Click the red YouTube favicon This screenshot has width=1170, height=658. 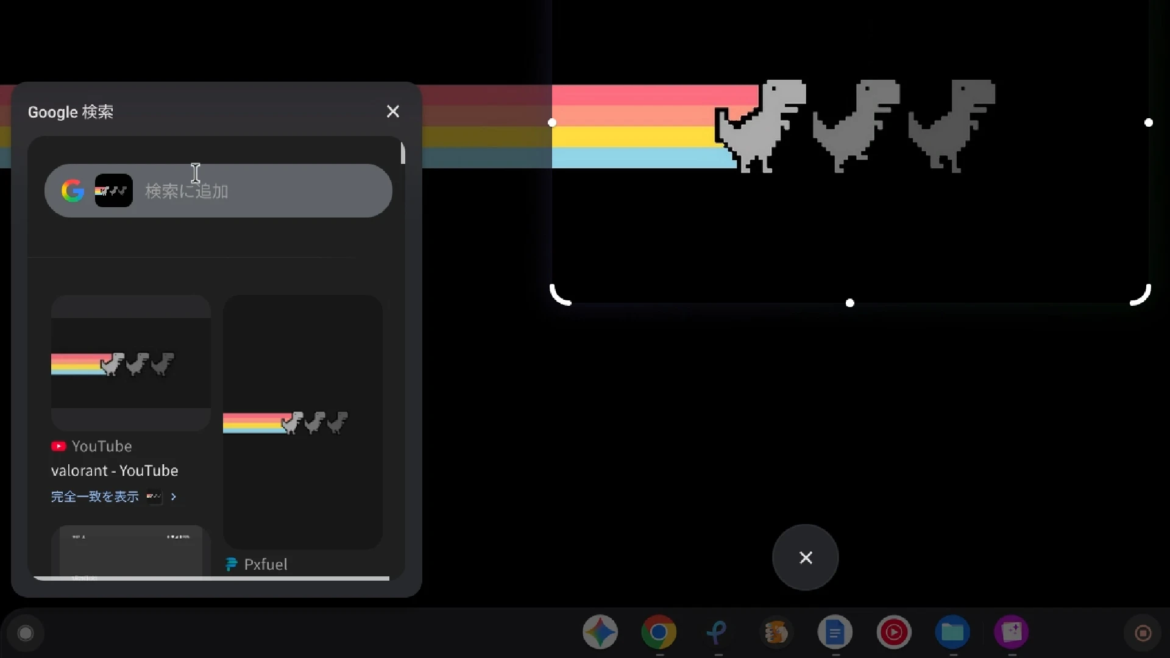coord(58,446)
